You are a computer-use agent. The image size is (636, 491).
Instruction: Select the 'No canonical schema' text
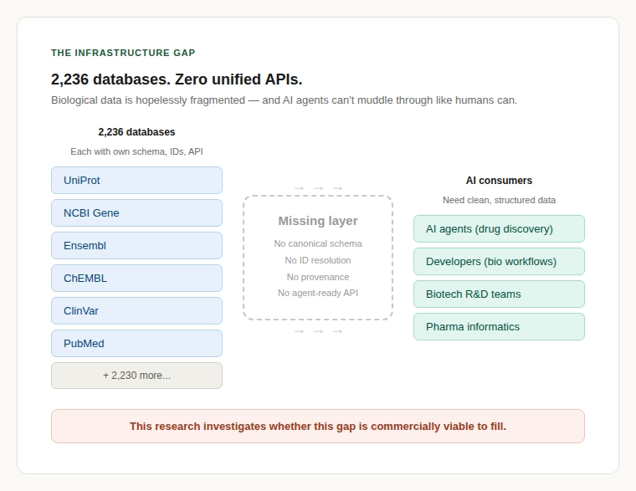click(x=318, y=243)
